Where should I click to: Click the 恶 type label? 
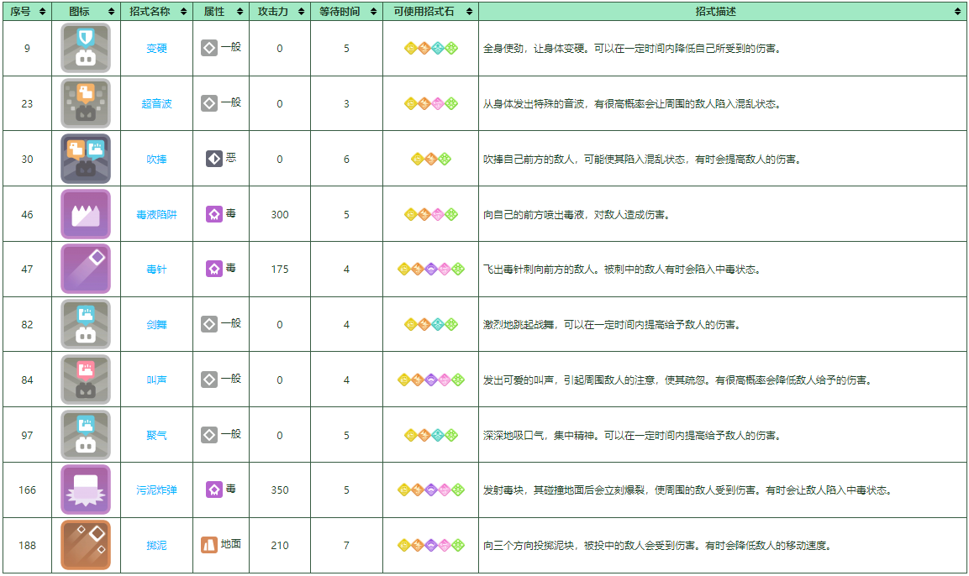tap(231, 158)
